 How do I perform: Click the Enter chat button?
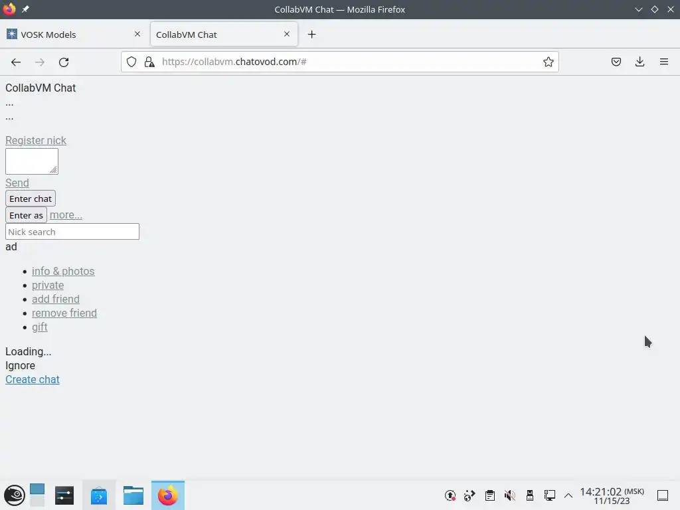tap(31, 199)
